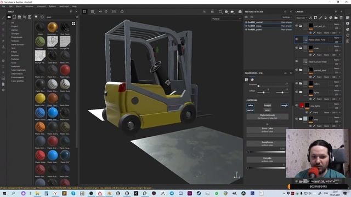Click the shelf filter funnel icon
The height and width of the screenshot is (197, 351).
pos(36,17)
